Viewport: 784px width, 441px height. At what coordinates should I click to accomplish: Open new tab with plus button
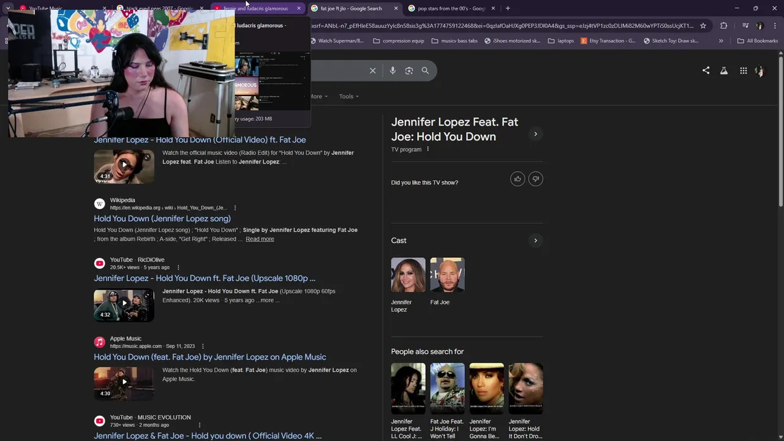(508, 9)
